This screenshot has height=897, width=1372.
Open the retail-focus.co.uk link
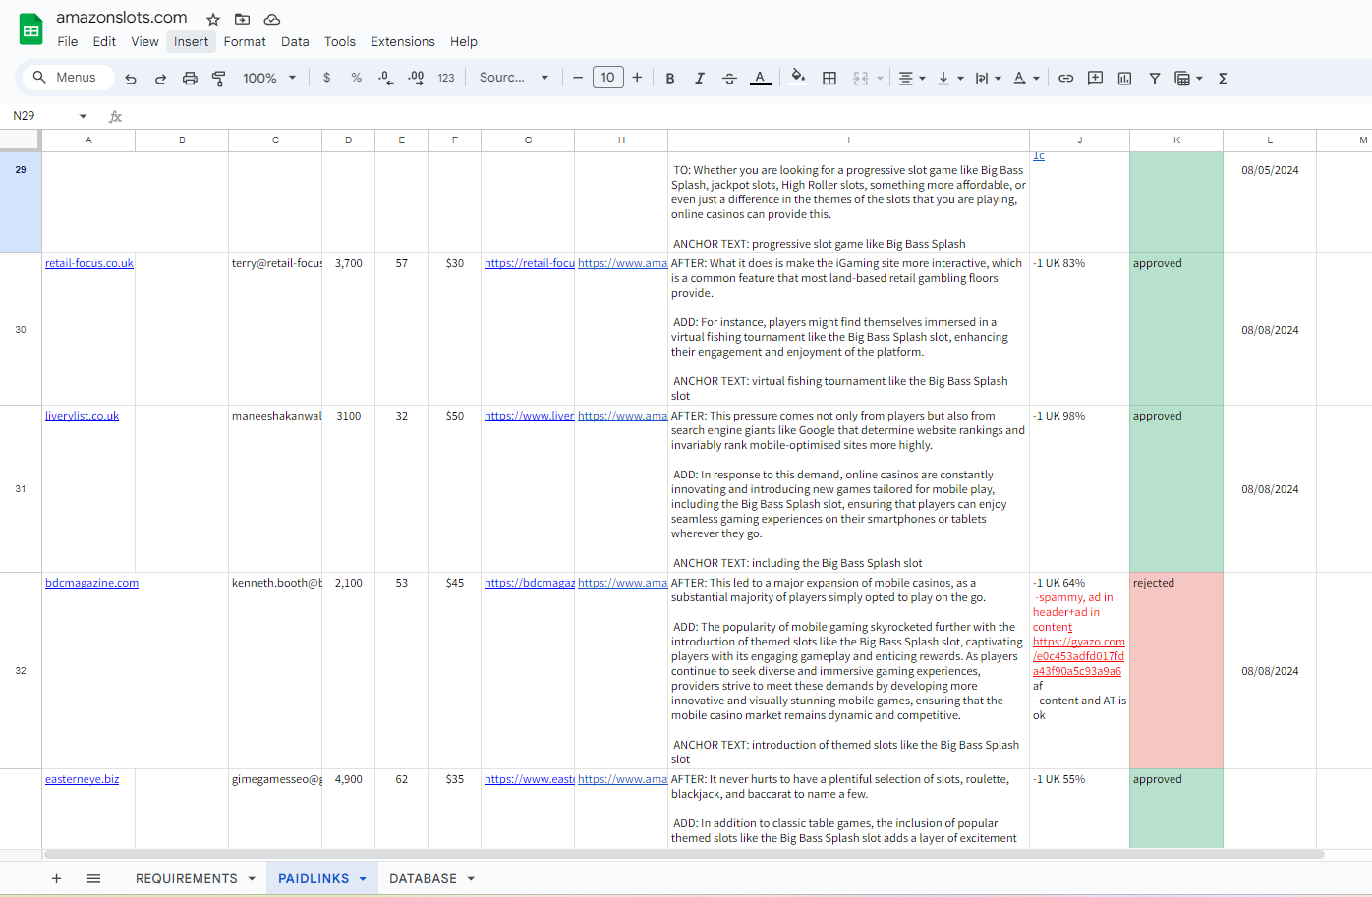[x=89, y=263]
